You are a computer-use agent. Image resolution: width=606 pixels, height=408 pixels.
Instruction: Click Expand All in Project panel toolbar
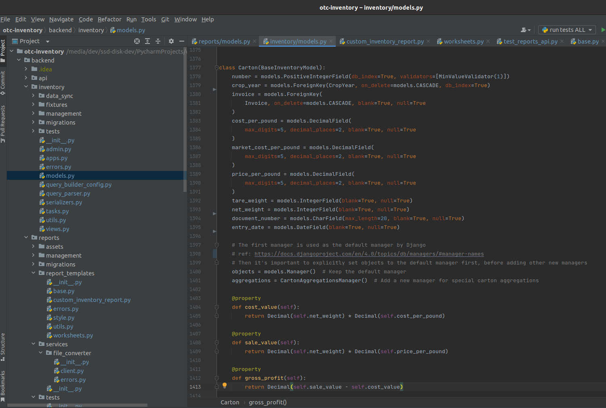point(147,41)
